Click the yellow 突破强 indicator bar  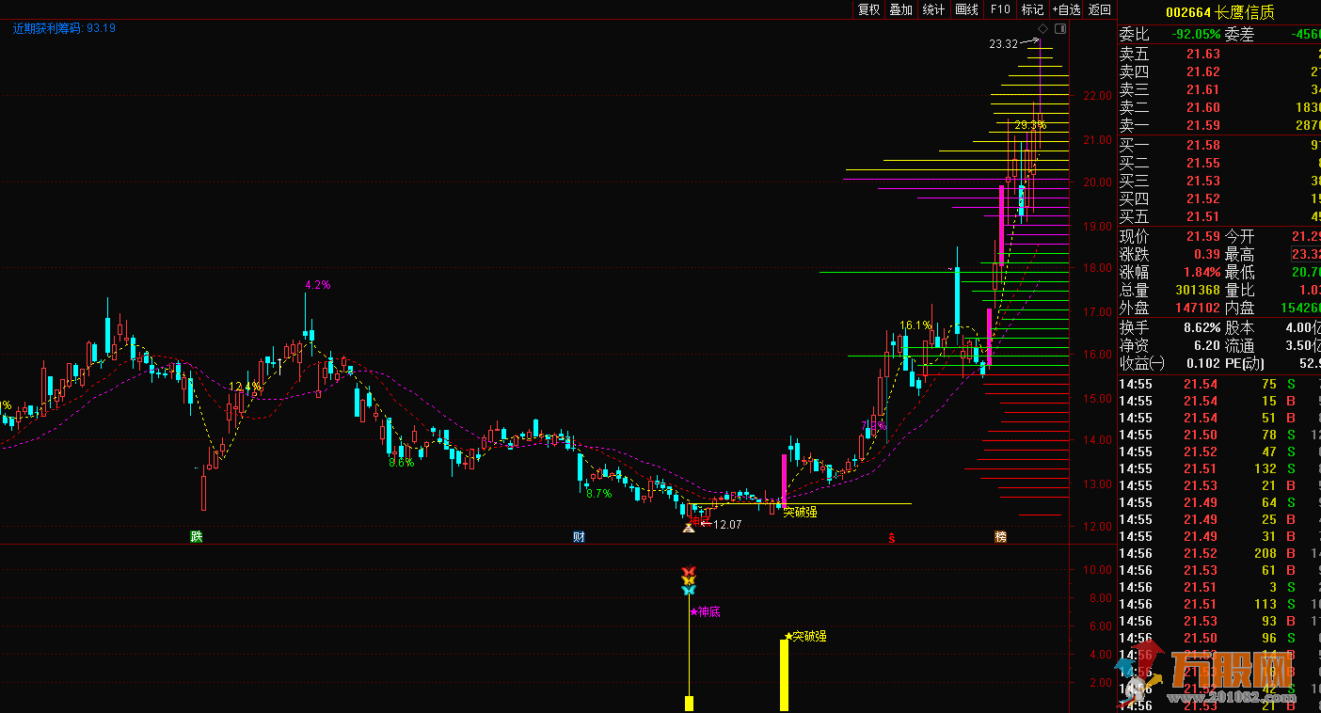point(784,675)
